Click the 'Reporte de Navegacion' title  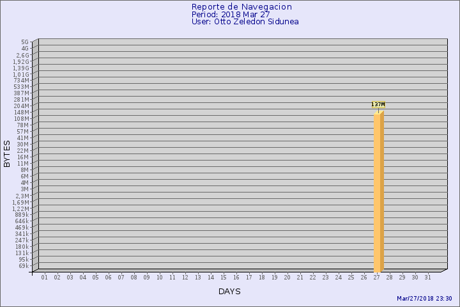coord(241,6)
